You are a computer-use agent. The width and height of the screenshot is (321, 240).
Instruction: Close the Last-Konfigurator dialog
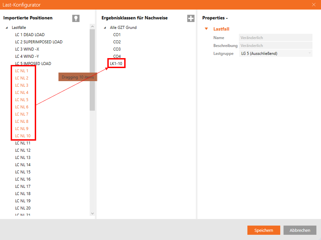point(314,4)
